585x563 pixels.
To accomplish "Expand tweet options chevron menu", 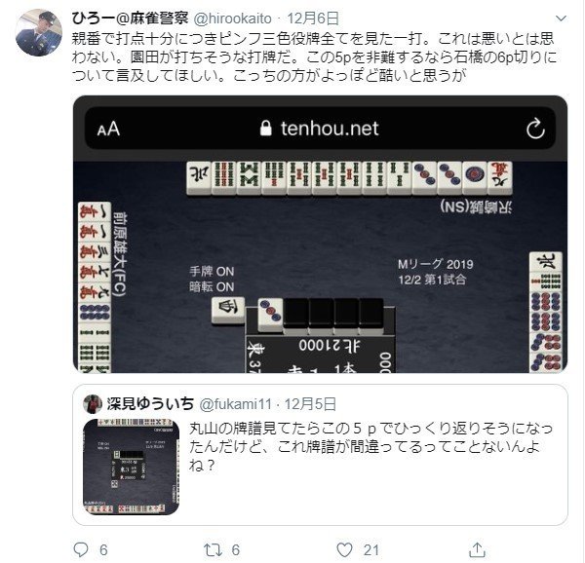I will click(x=561, y=18).
